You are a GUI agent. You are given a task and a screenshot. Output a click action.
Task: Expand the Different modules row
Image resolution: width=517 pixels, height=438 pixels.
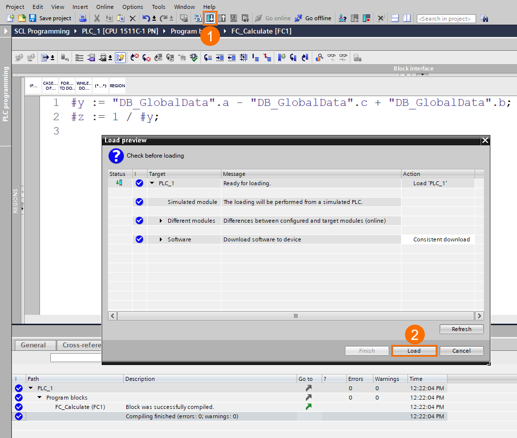pyautogui.click(x=161, y=221)
